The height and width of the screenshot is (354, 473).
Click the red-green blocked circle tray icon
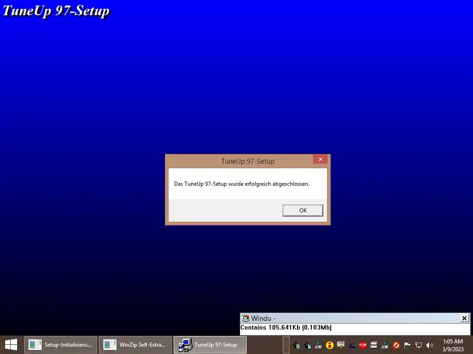[x=396, y=345]
